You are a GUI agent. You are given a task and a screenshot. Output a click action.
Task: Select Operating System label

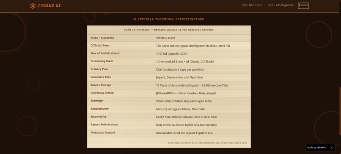coord(102,93)
